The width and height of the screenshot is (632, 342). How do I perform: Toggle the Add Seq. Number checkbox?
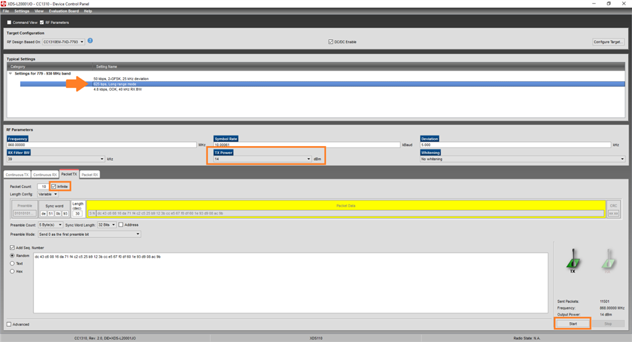coord(12,248)
